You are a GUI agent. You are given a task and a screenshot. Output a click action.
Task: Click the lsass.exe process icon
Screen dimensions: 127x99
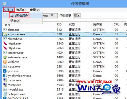5,66
